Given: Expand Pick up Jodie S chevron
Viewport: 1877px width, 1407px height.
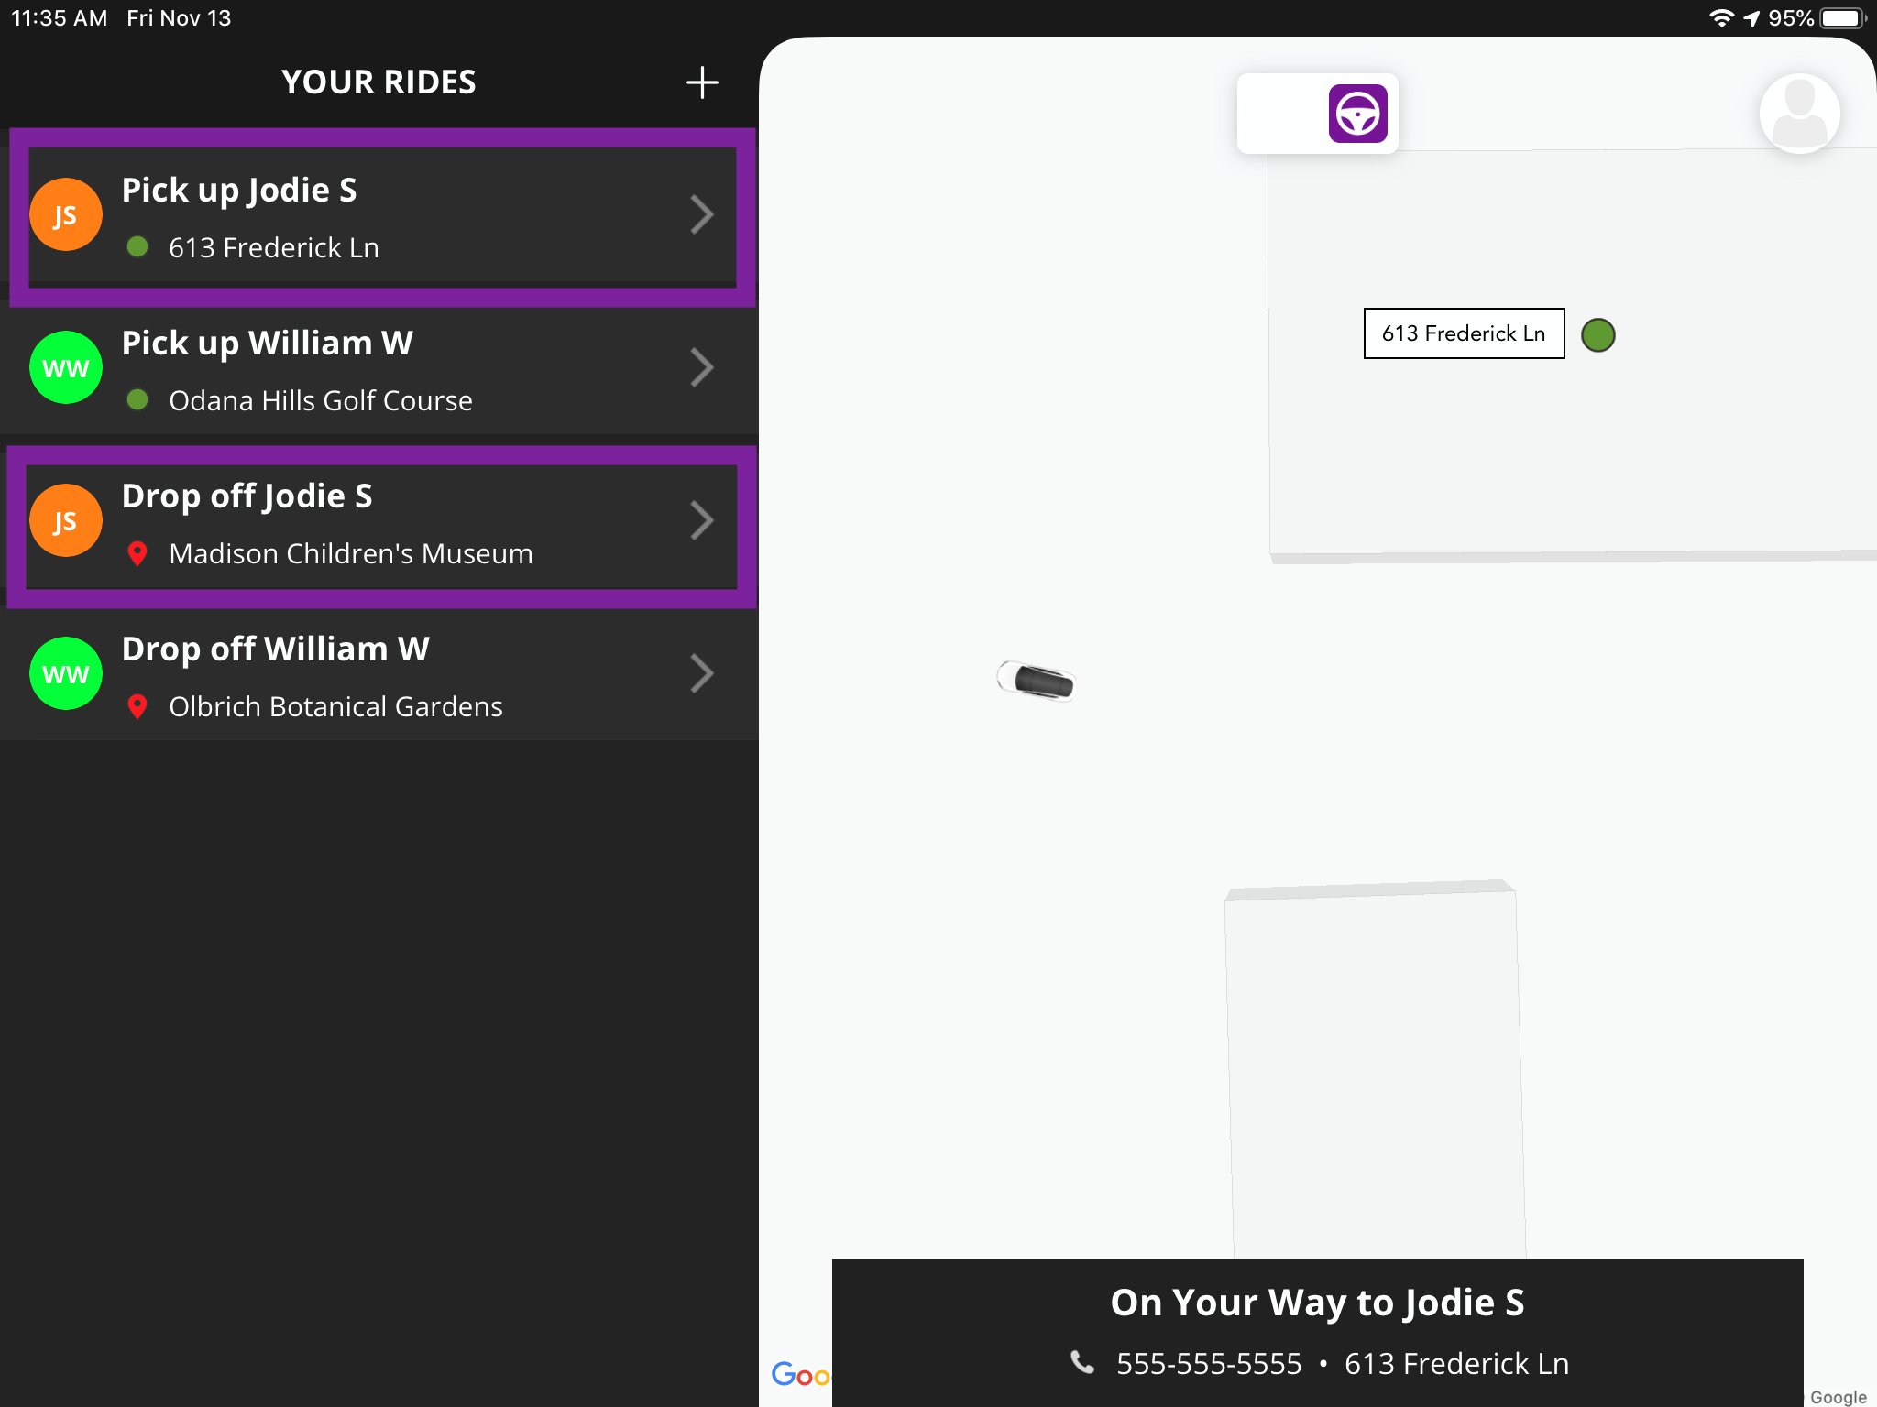Looking at the screenshot, I should [x=702, y=215].
